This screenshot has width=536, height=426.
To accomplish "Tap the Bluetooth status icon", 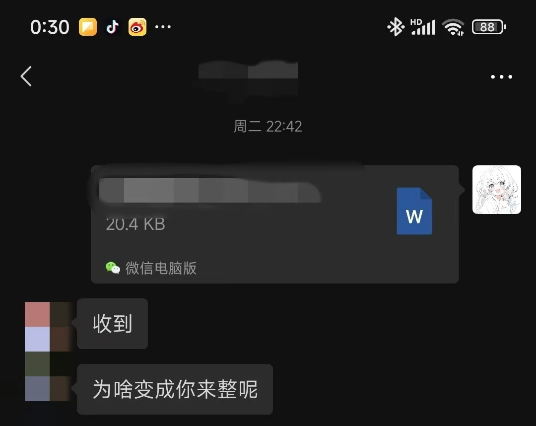I will (396, 27).
